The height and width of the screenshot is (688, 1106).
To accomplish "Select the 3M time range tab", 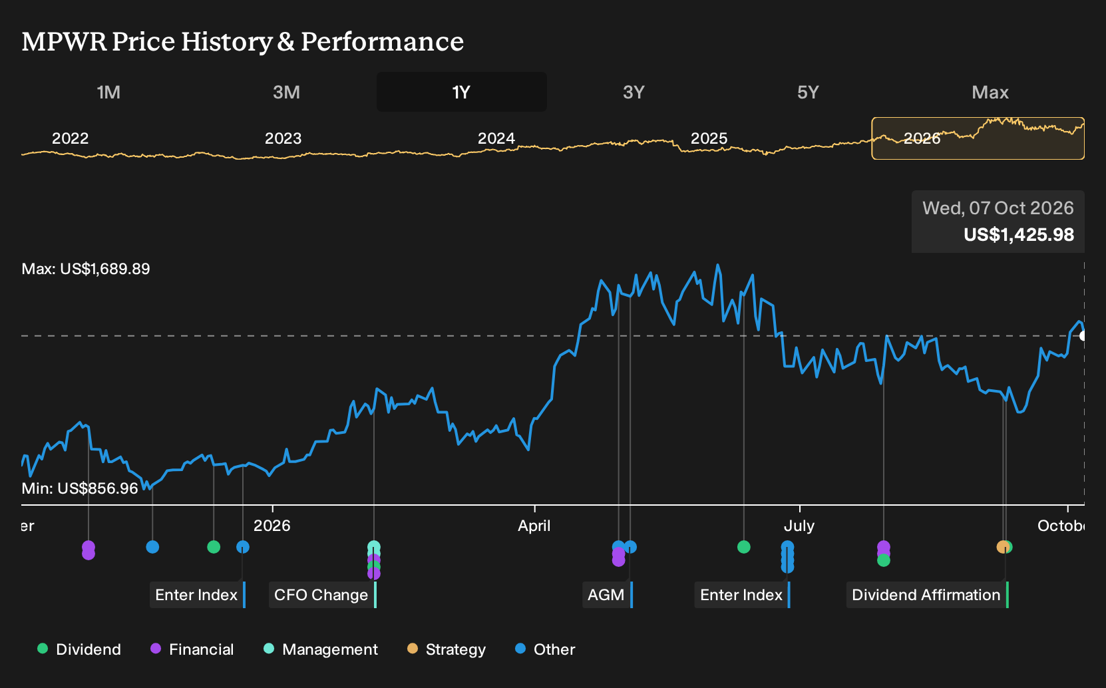I will (286, 92).
